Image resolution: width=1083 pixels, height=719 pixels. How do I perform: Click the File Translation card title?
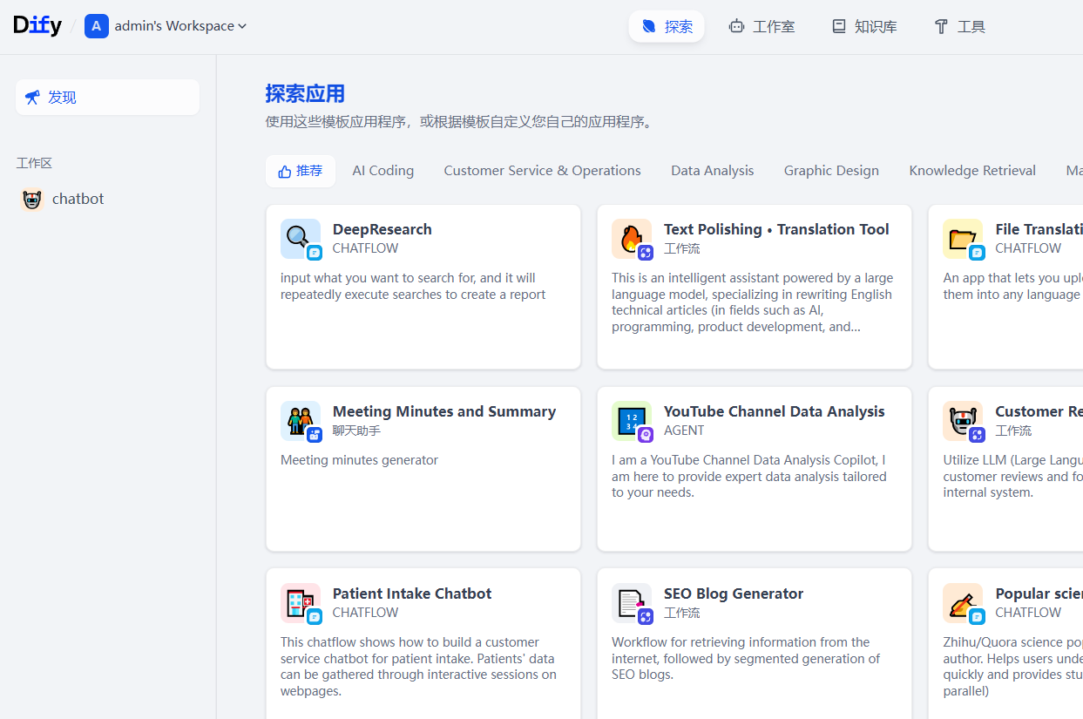pyautogui.click(x=1039, y=229)
